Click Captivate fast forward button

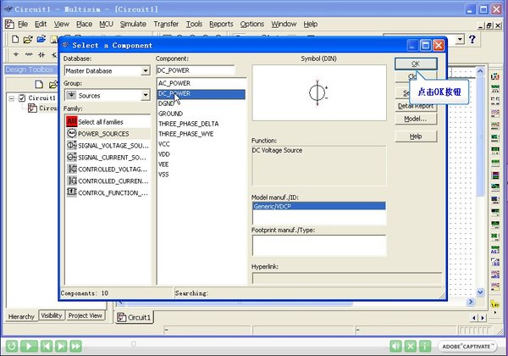coord(75,346)
